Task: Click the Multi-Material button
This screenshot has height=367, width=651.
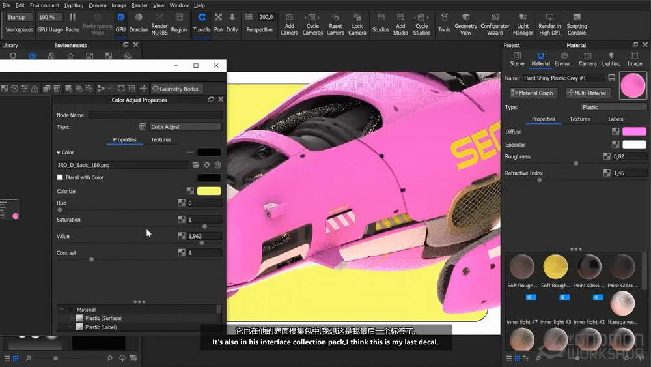Action: tap(587, 93)
